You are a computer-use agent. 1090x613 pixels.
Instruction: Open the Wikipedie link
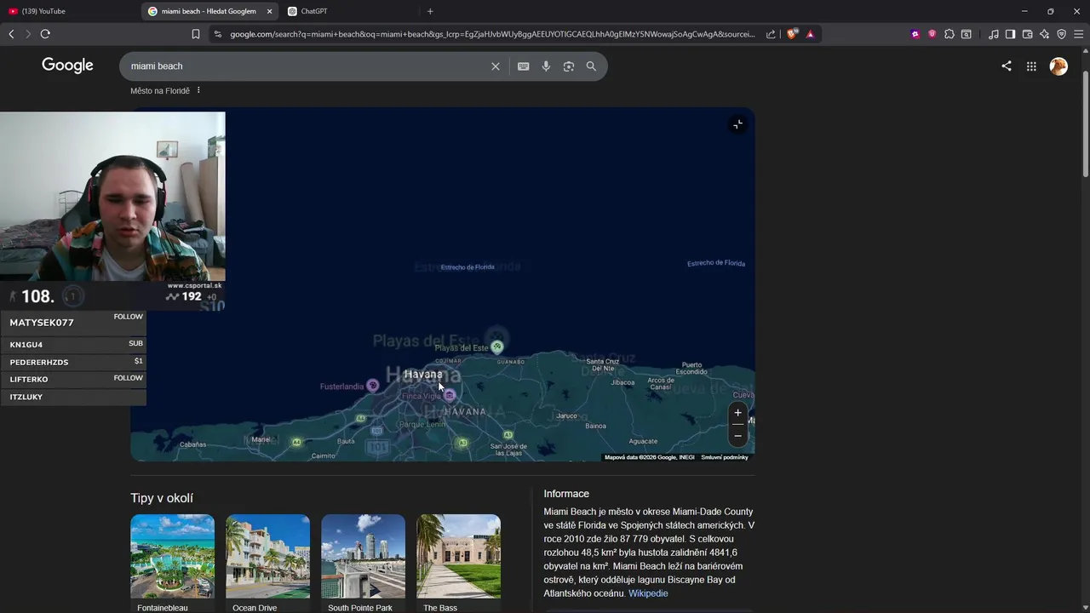(x=648, y=593)
